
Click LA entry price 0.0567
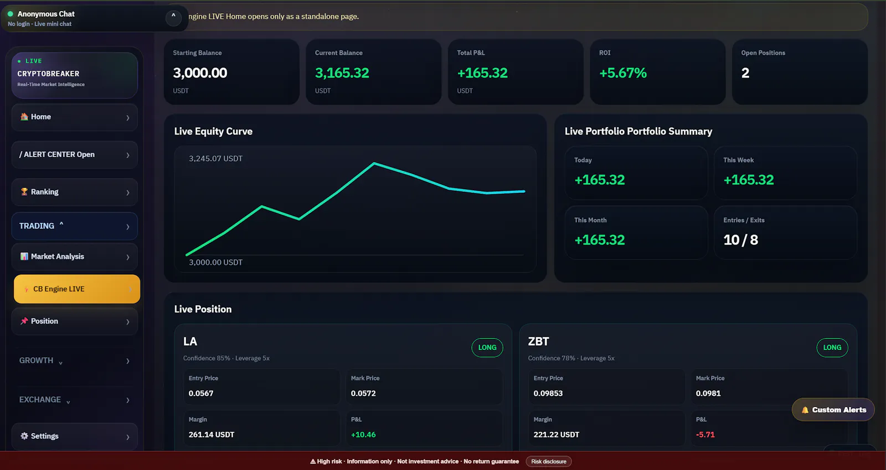click(201, 394)
